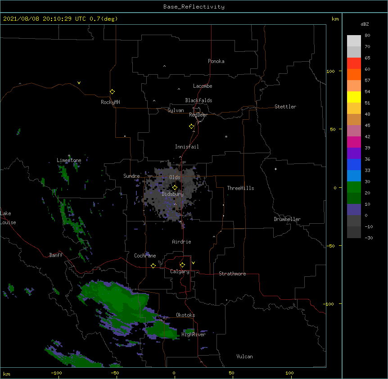Click the yellow v marker northwest of RockyMH
This screenshot has height=379, width=388.
coord(79,83)
